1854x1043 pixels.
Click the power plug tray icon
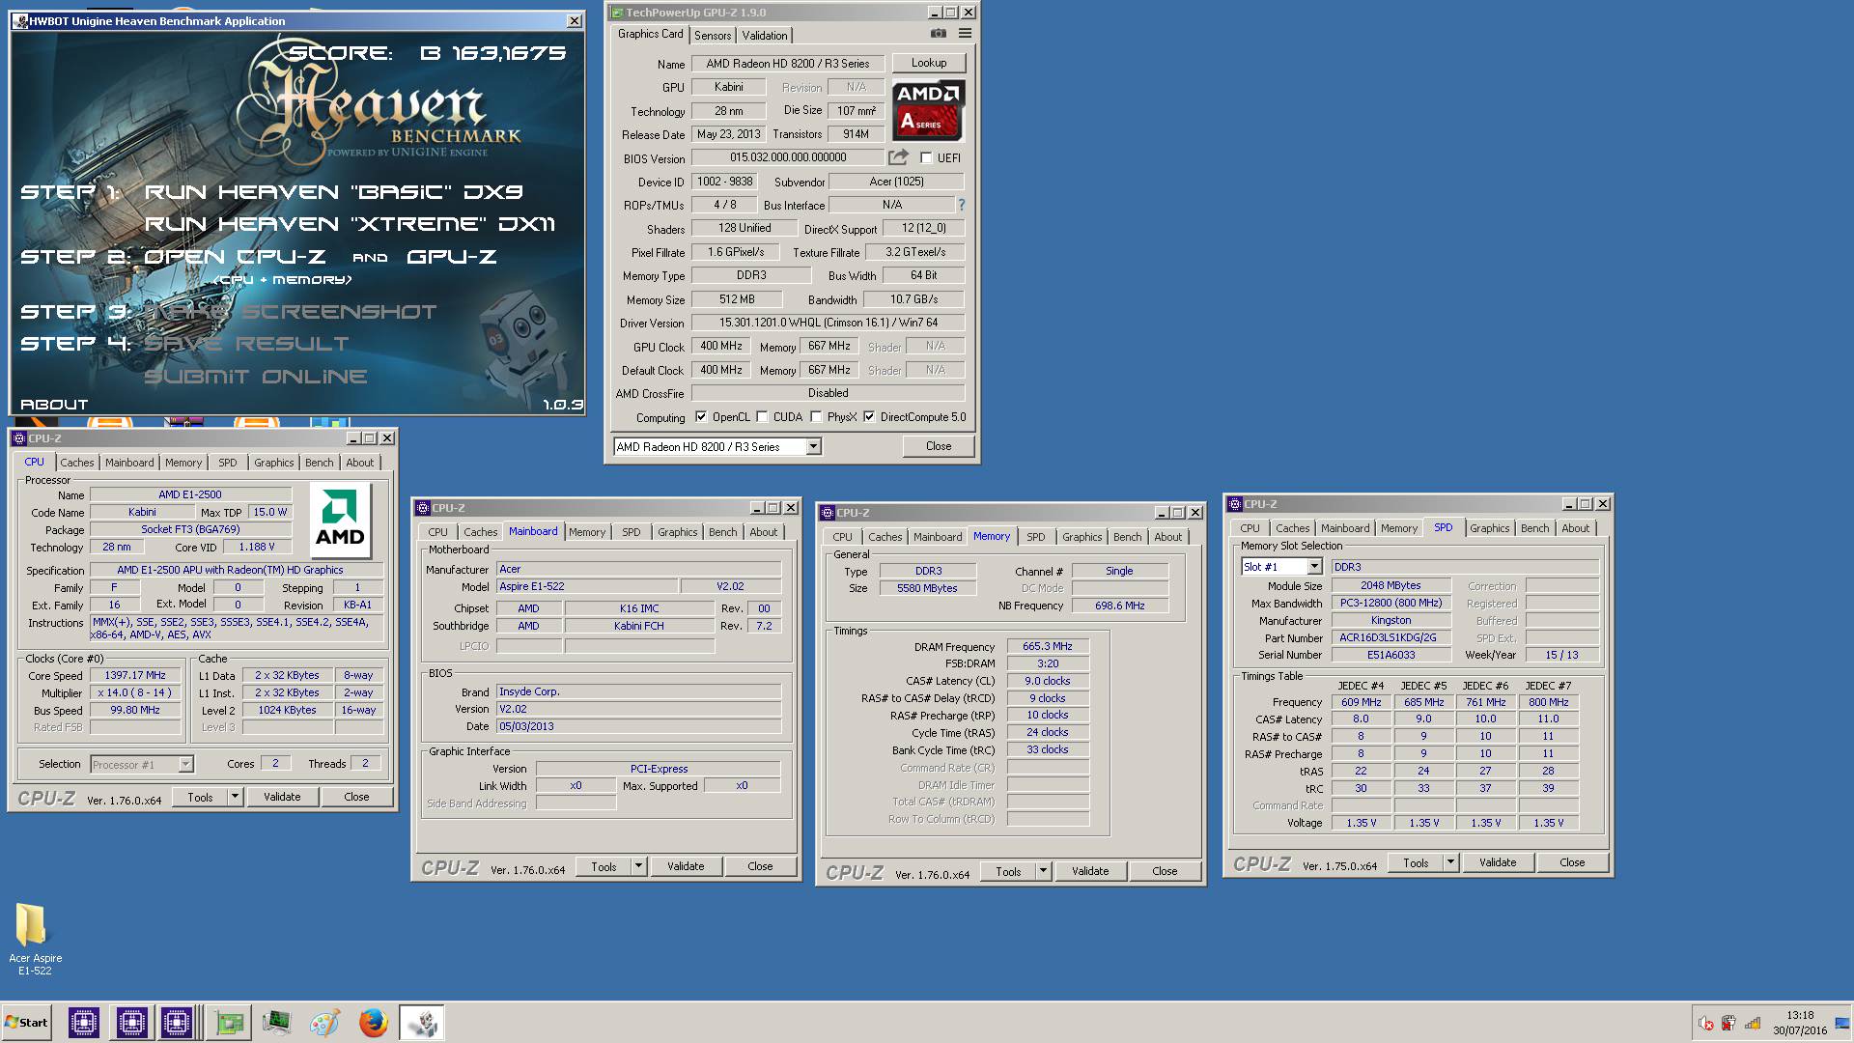tap(1728, 1024)
